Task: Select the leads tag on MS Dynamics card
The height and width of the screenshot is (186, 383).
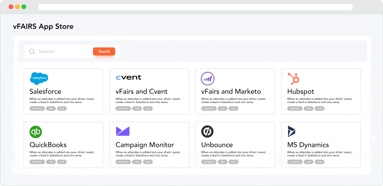Action: [x=320, y=162]
